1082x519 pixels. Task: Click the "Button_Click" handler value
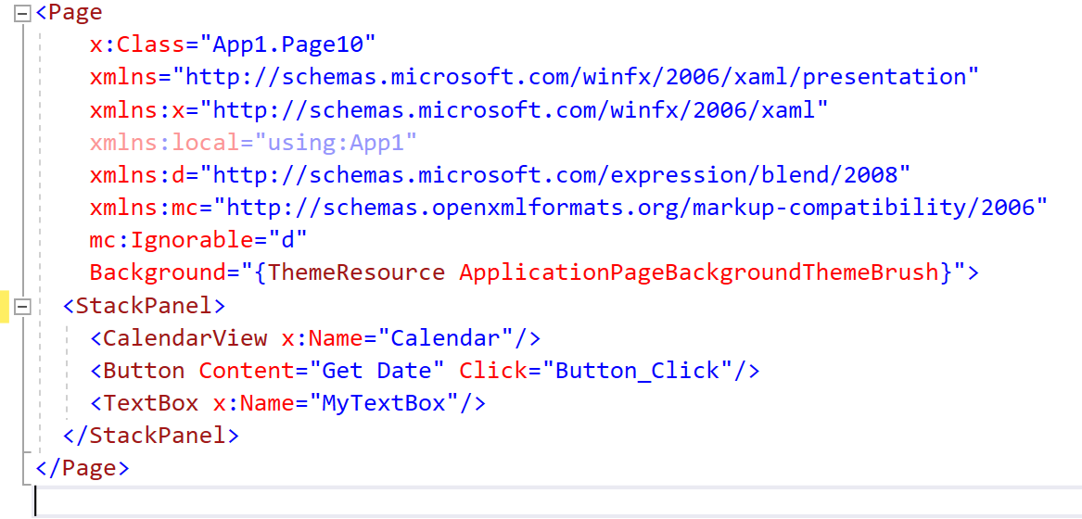coord(637,371)
